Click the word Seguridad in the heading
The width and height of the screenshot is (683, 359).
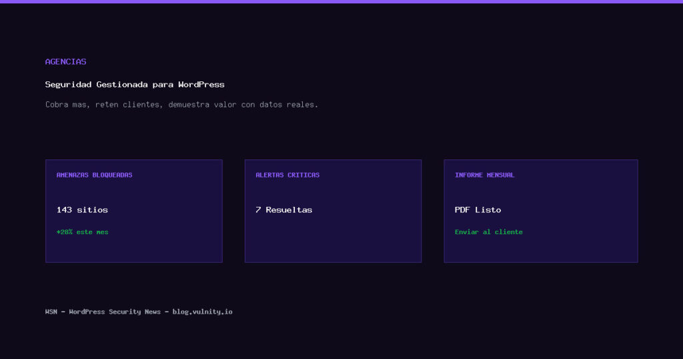tap(68, 85)
